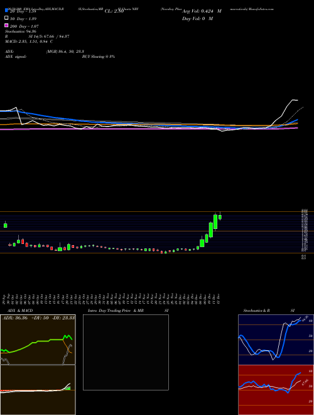
Task: Open the blue Stochastics chart panel
Action: coord(276,340)
